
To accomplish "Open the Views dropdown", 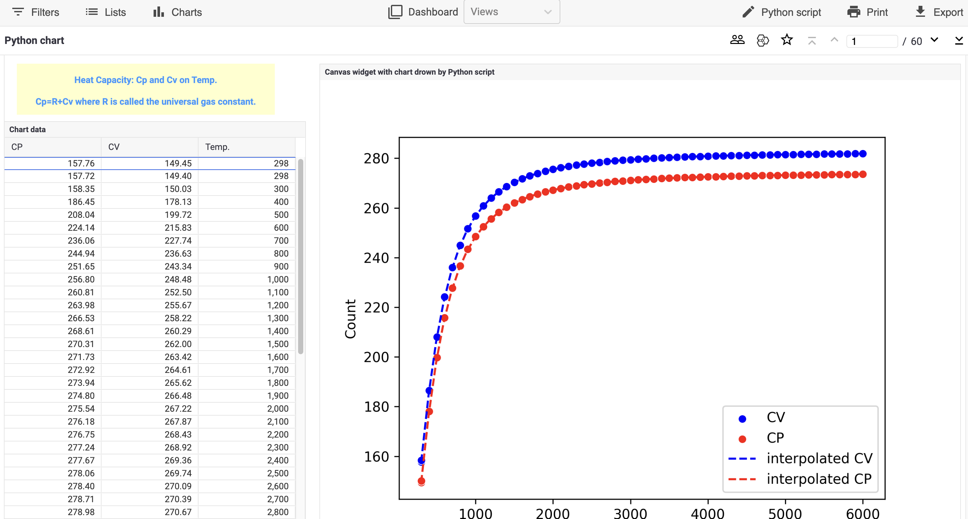I will (x=511, y=12).
